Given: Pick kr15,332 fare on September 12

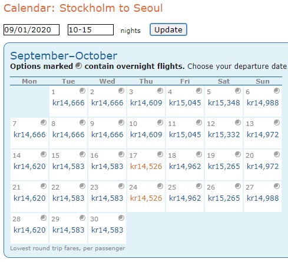Looking at the screenshot, I should [x=224, y=135].
